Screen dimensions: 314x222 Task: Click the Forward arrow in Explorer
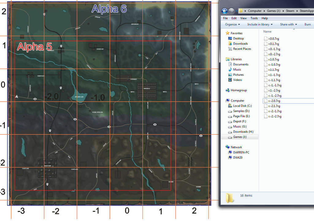point(231,11)
